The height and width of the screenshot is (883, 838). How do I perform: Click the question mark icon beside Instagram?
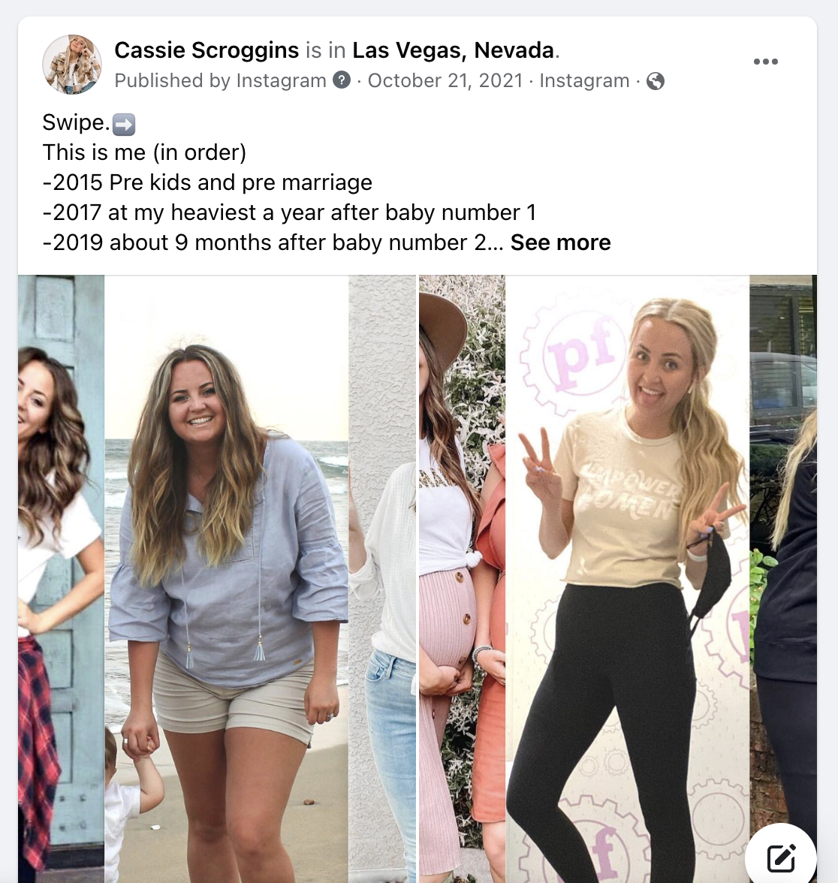(342, 80)
